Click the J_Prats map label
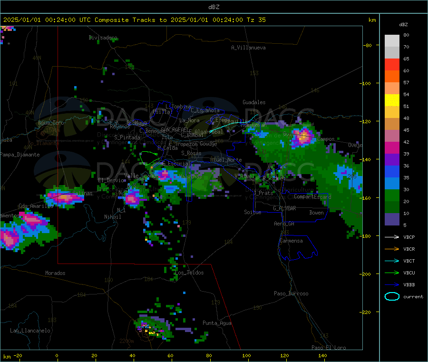Viewport: 428px width, 362px height. 263,193
